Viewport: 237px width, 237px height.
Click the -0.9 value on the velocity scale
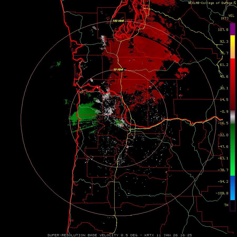pos(224,112)
